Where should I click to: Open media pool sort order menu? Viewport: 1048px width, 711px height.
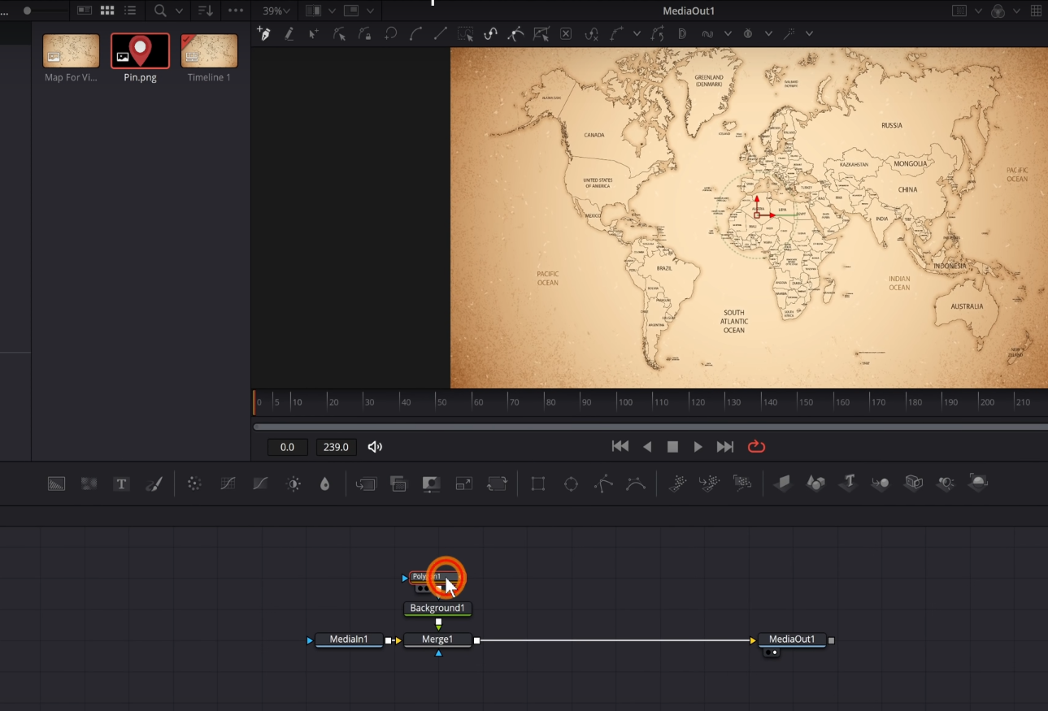click(x=204, y=11)
